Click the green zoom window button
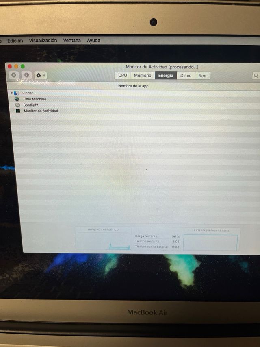260x347 pixels. (x=23, y=66)
